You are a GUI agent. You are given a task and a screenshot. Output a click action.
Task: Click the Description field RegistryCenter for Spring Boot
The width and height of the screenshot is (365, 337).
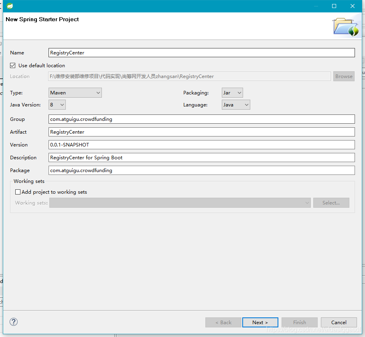click(202, 157)
